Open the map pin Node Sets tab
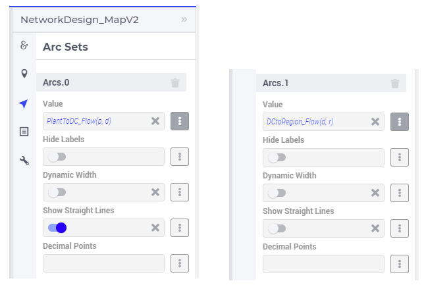 pos(24,74)
